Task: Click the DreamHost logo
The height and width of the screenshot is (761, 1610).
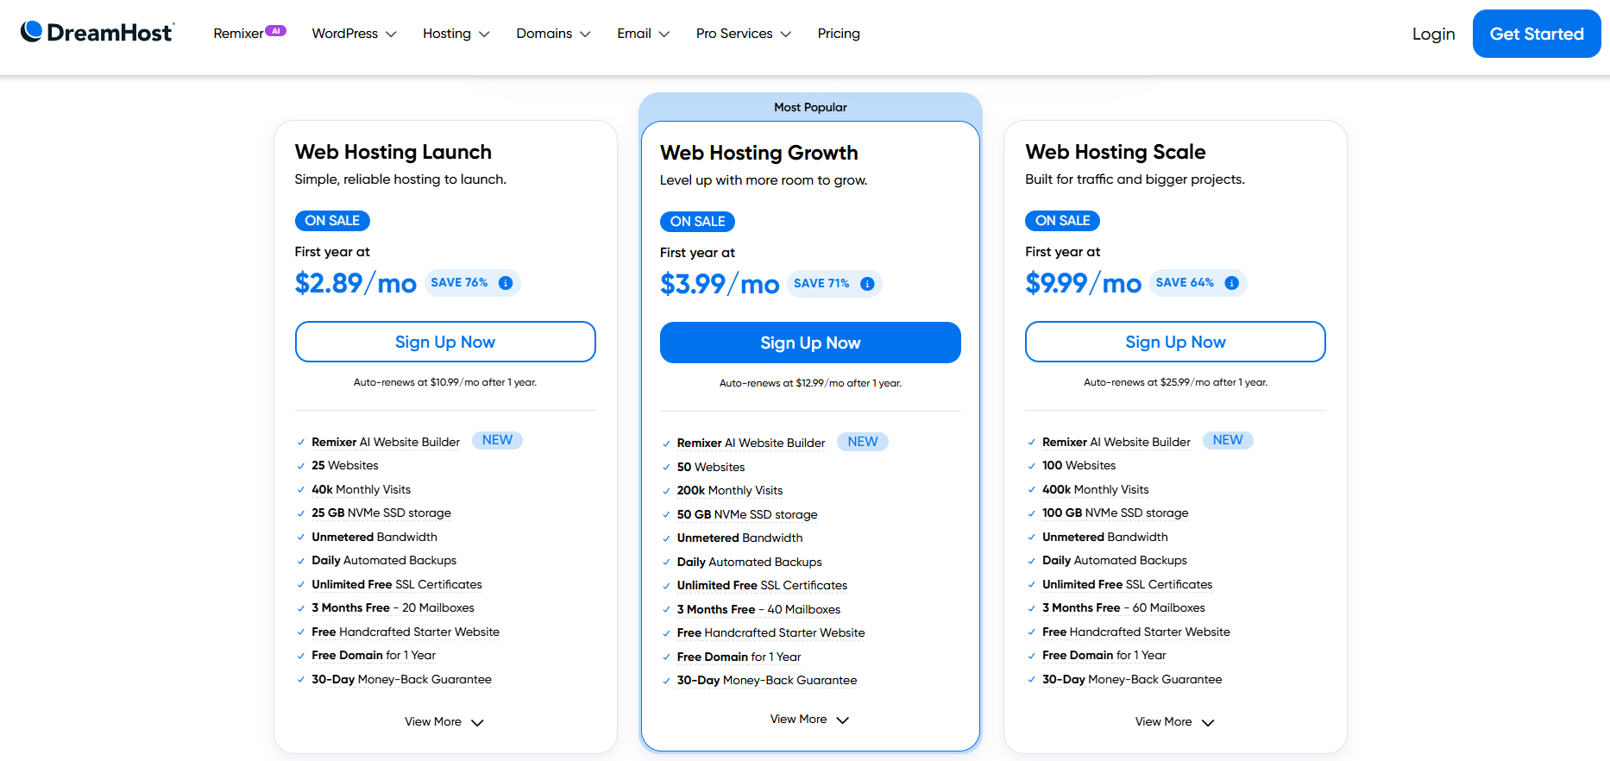Action: pos(97,33)
